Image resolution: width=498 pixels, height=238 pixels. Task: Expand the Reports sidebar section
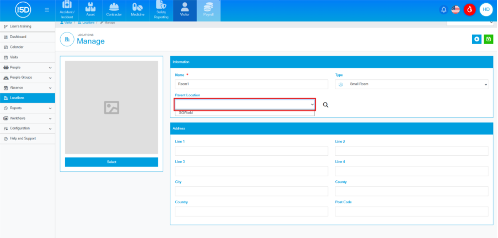[x=28, y=108]
